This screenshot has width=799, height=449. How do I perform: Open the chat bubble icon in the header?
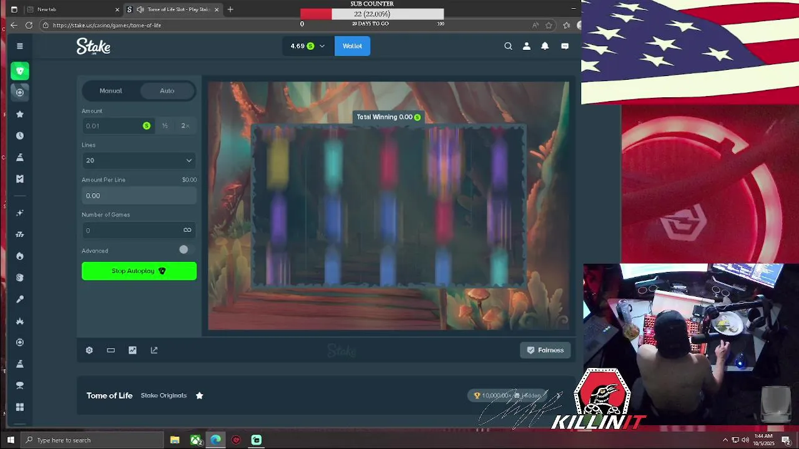565,46
